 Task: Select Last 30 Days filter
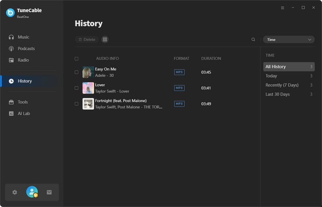tap(289, 94)
